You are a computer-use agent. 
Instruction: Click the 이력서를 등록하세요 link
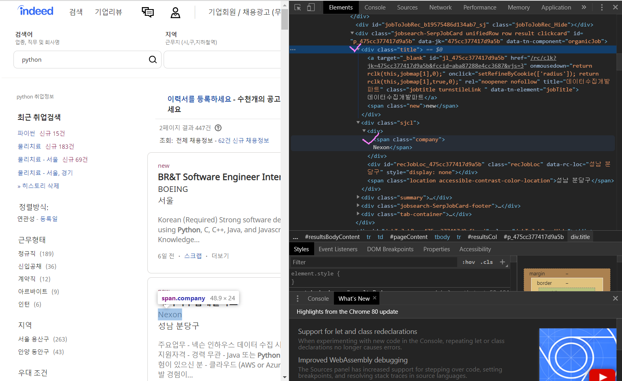click(199, 99)
